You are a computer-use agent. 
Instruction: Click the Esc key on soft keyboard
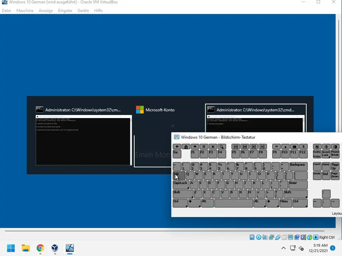[177, 154]
